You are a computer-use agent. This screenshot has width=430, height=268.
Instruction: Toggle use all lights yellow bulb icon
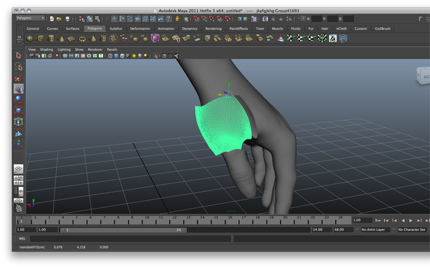coord(134,56)
